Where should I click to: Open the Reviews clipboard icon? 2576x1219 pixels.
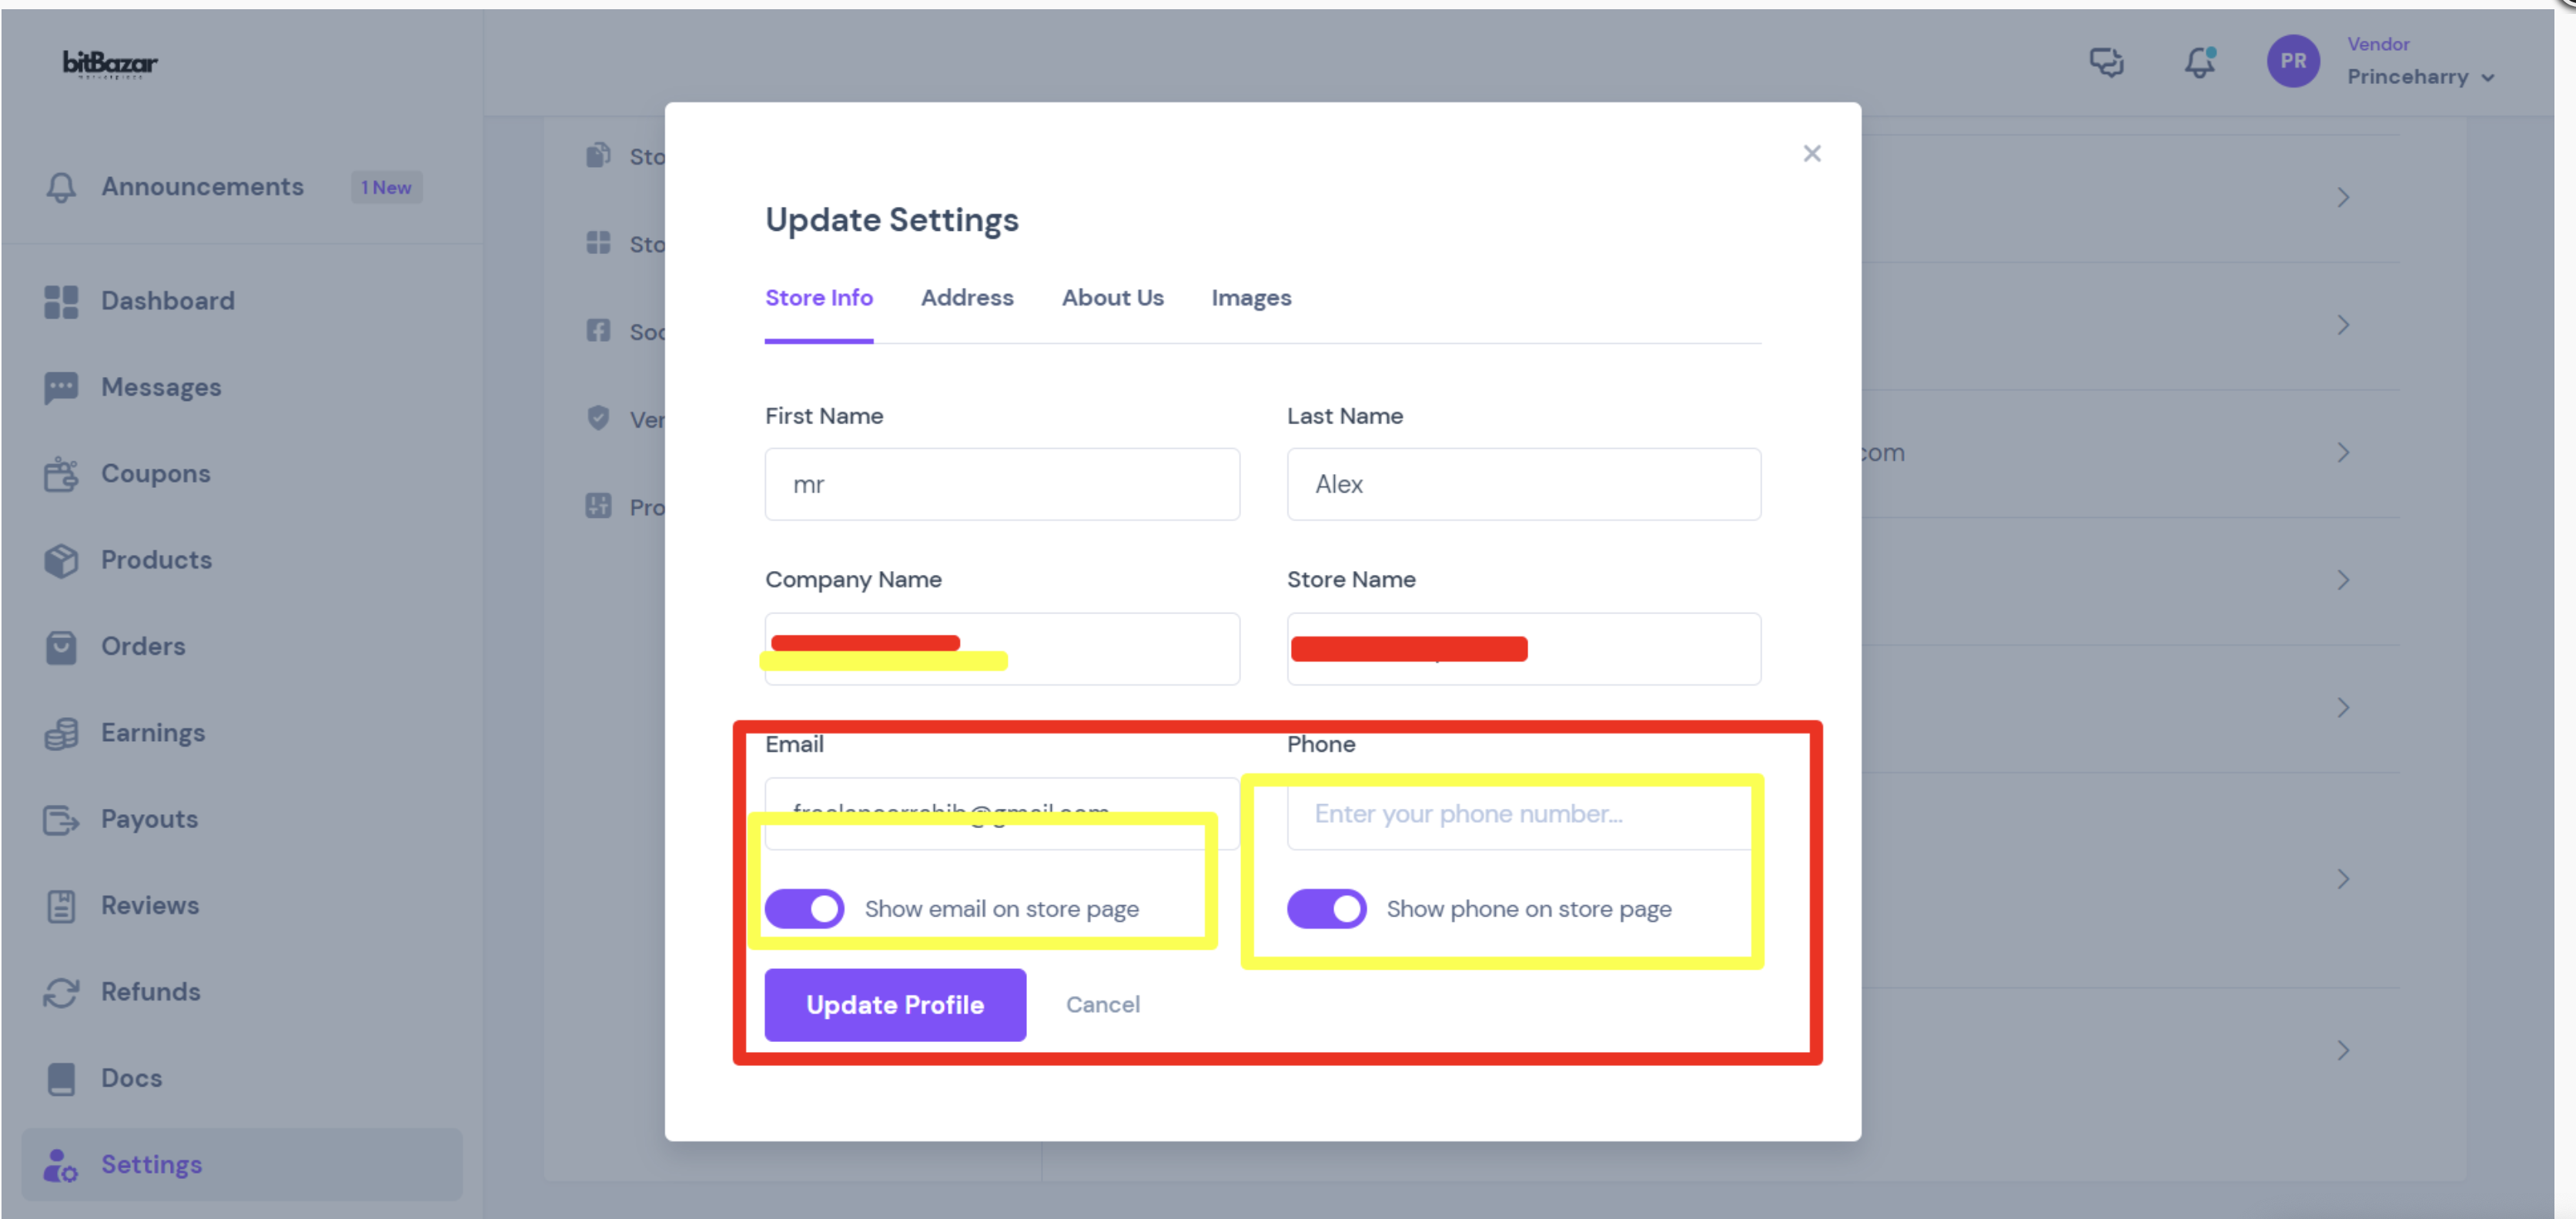61,906
